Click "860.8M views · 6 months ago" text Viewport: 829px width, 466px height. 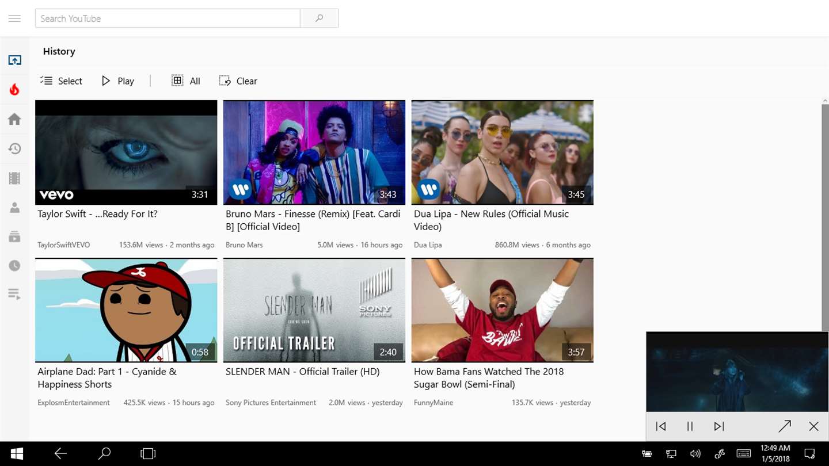pos(543,245)
